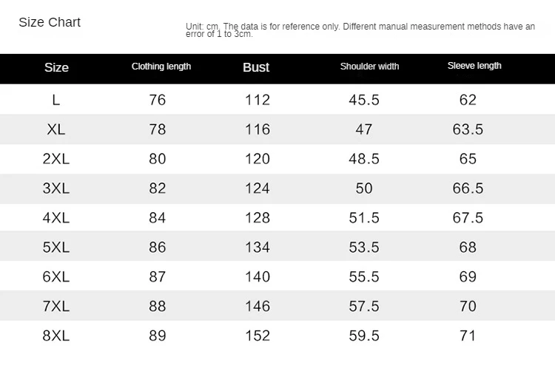The height and width of the screenshot is (374, 555).
Task: Select the "7XL" size row label
Action: click(56, 306)
